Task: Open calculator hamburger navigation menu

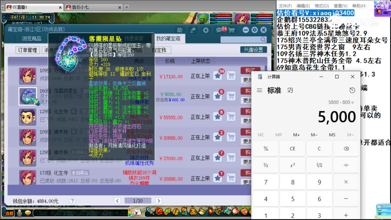Action: click(259, 90)
